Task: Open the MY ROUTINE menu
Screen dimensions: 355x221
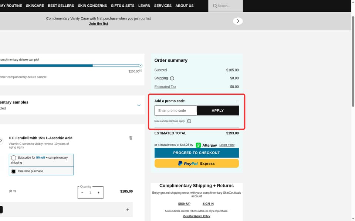Action: pyautogui.click(x=11, y=6)
